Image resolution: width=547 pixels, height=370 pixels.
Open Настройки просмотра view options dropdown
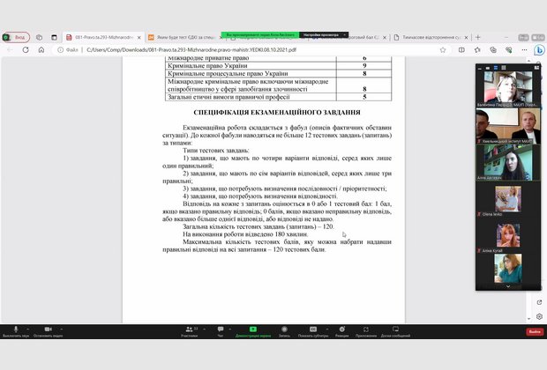324,35
